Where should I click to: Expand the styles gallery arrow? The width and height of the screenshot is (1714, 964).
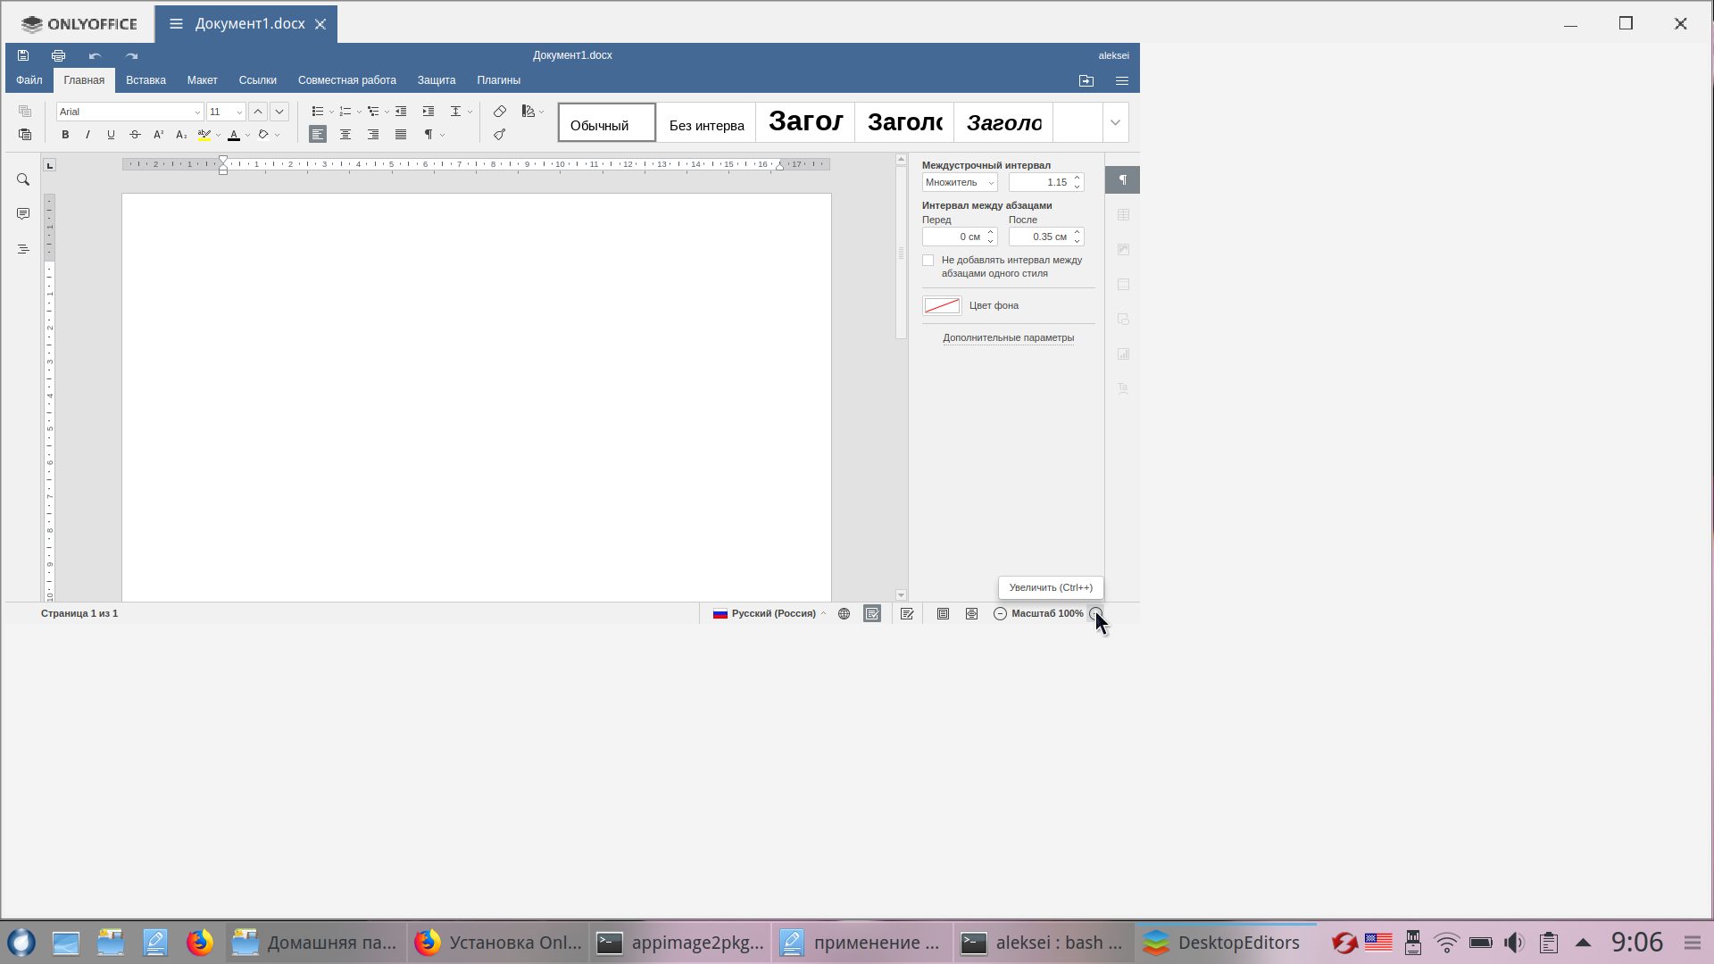(1115, 123)
